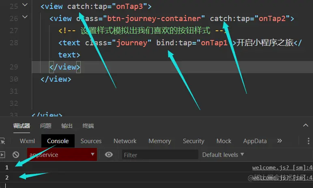Click the journey class string on line 28
313x188 pixels.
click(132, 43)
